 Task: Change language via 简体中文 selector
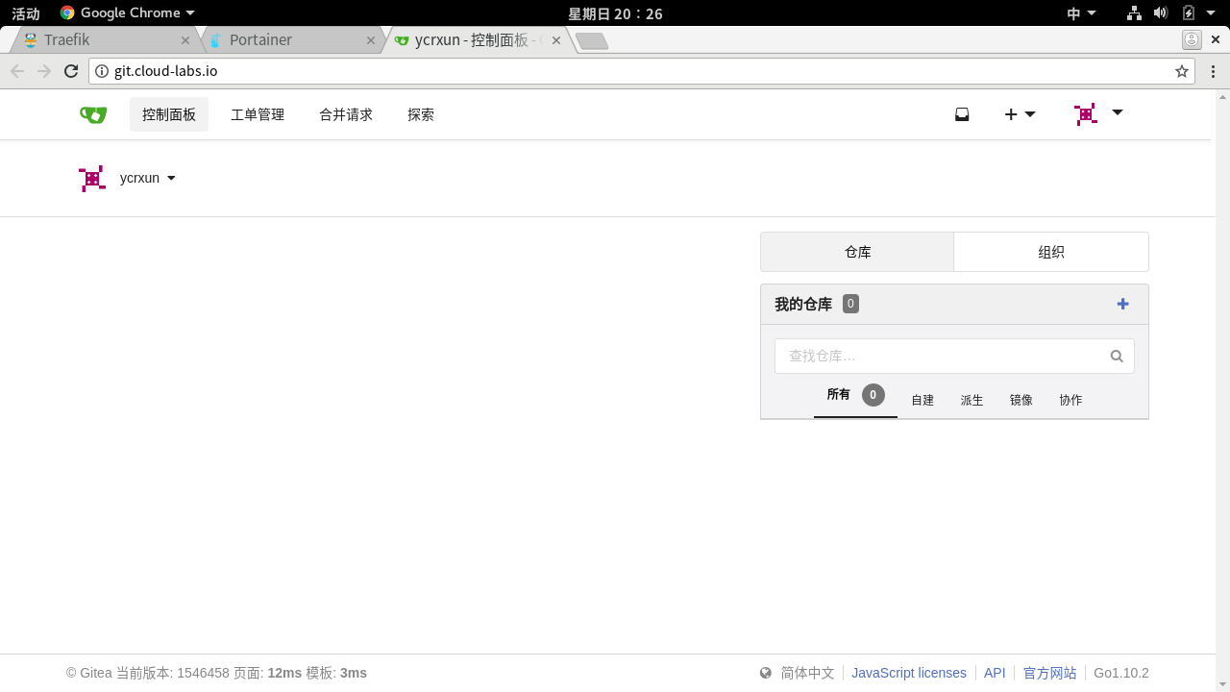808,673
